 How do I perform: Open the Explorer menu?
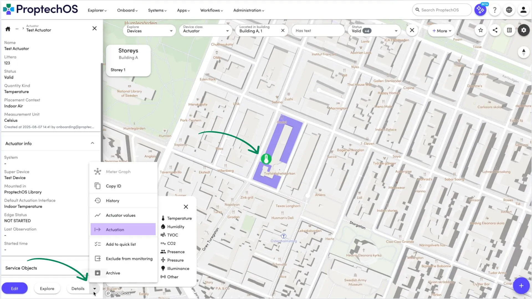[97, 10]
